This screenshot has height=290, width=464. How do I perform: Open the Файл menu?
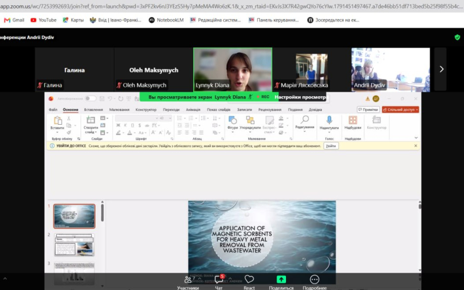pos(53,110)
